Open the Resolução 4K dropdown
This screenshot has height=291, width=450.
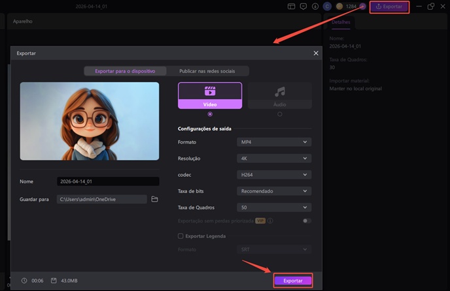tap(273, 158)
